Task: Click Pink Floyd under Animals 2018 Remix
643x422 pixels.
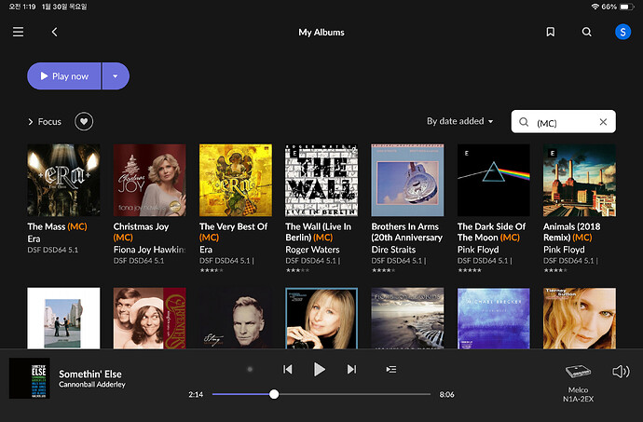Action: 564,250
